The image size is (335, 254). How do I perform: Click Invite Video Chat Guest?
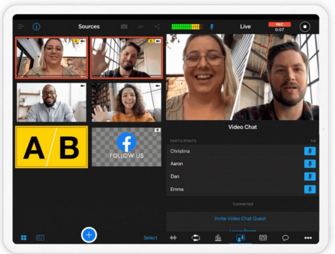(240, 218)
